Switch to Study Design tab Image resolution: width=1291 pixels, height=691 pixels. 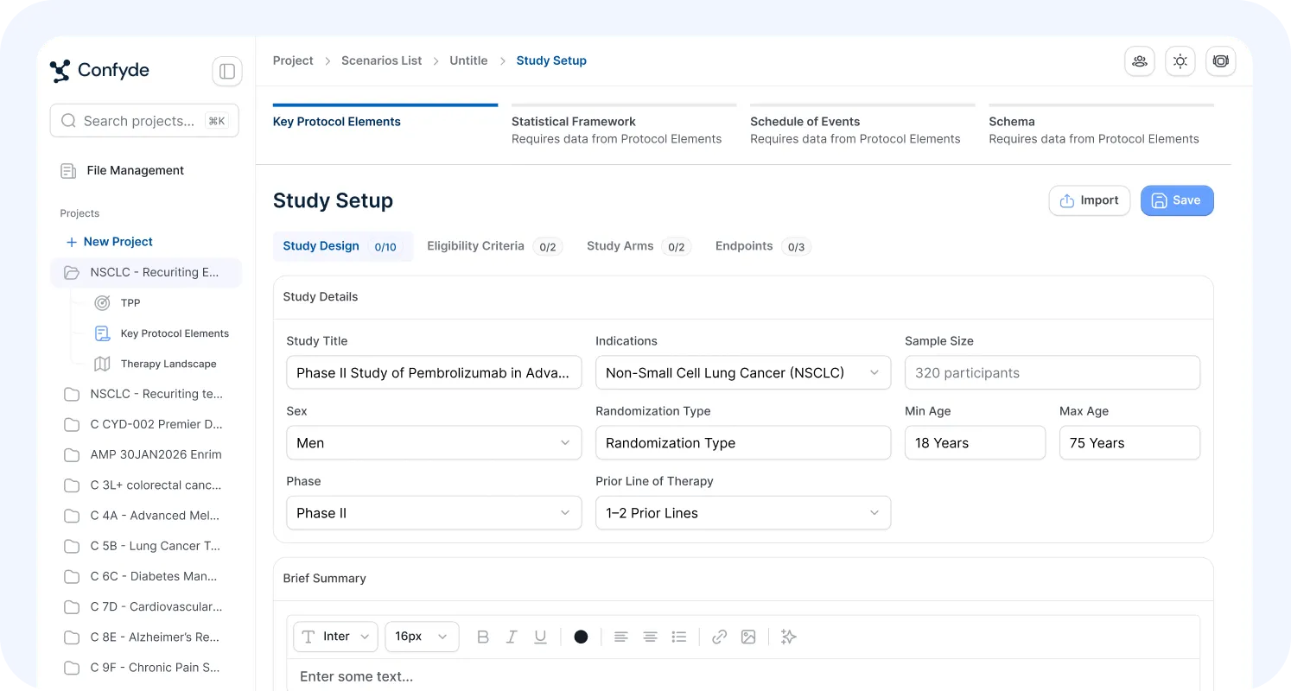coord(342,246)
